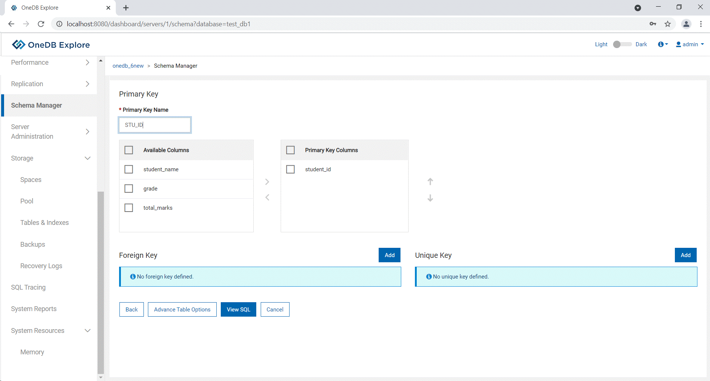Open Tables & Indexes in sidebar

(44, 223)
